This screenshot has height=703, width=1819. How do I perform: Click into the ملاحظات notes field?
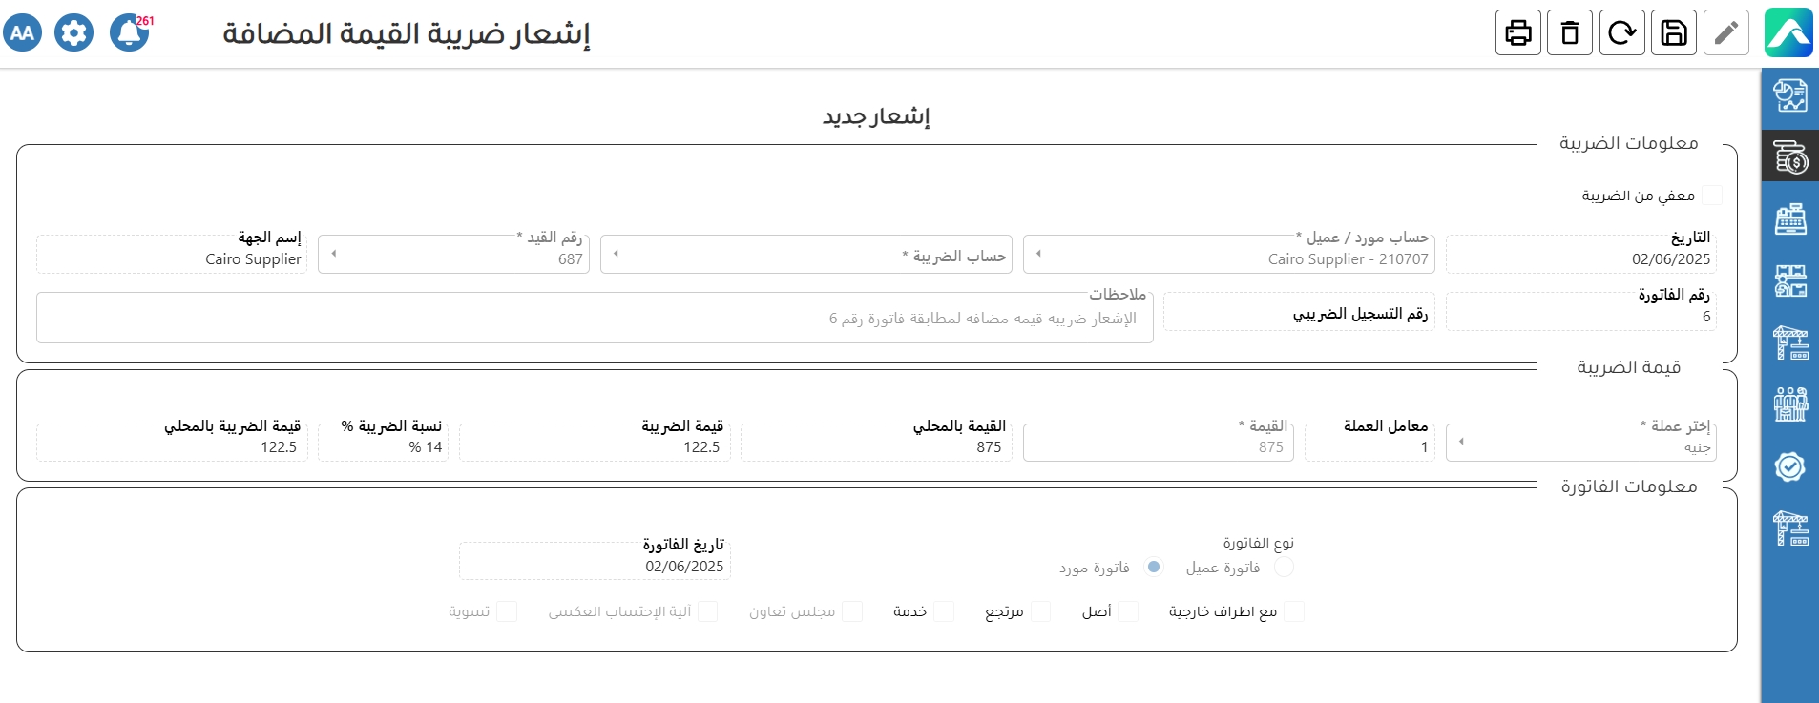click(594, 319)
